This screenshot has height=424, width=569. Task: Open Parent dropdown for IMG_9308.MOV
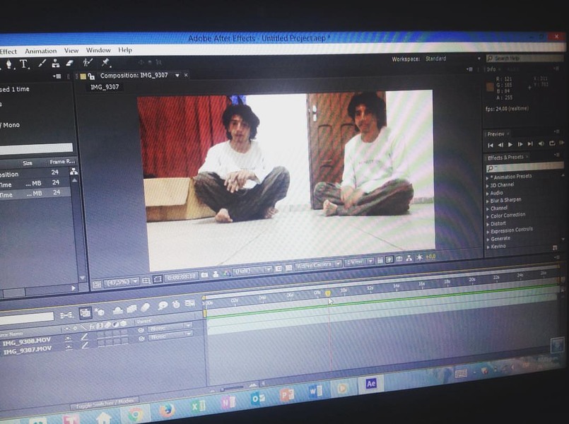[170, 327]
